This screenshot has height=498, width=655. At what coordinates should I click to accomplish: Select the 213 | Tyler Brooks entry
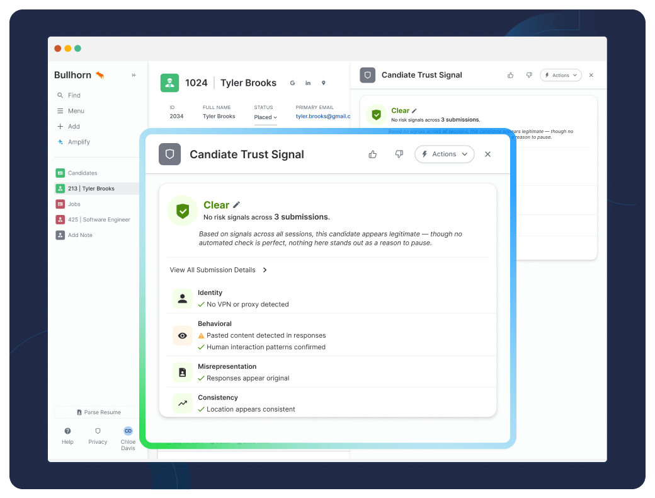pos(96,188)
